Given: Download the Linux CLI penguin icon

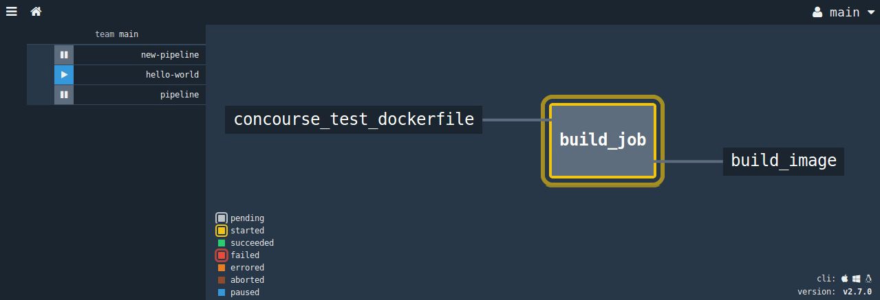Looking at the screenshot, I should click(868, 279).
